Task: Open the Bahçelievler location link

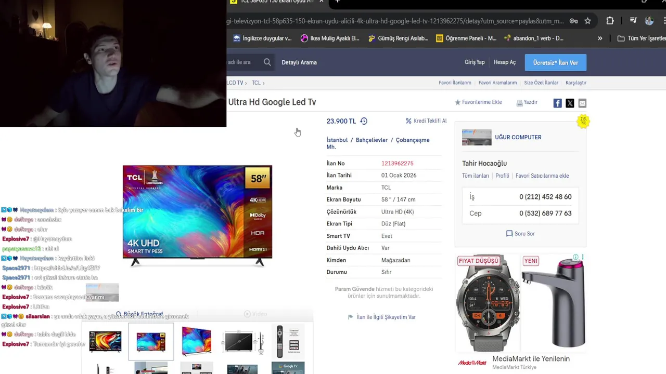Action: coord(372,140)
